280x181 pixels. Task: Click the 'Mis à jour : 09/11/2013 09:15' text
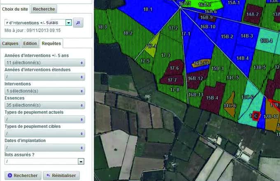click(x=33, y=30)
